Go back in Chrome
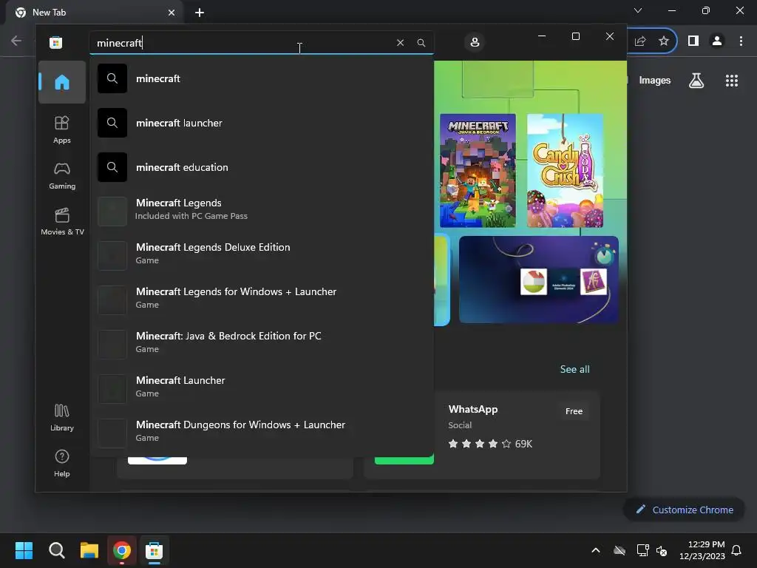757x568 pixels. coord(16,41)
